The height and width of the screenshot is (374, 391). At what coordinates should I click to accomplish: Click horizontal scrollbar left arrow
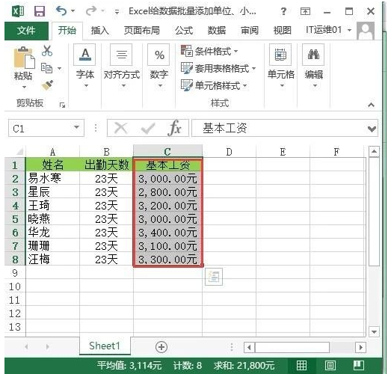pos(249,347)
